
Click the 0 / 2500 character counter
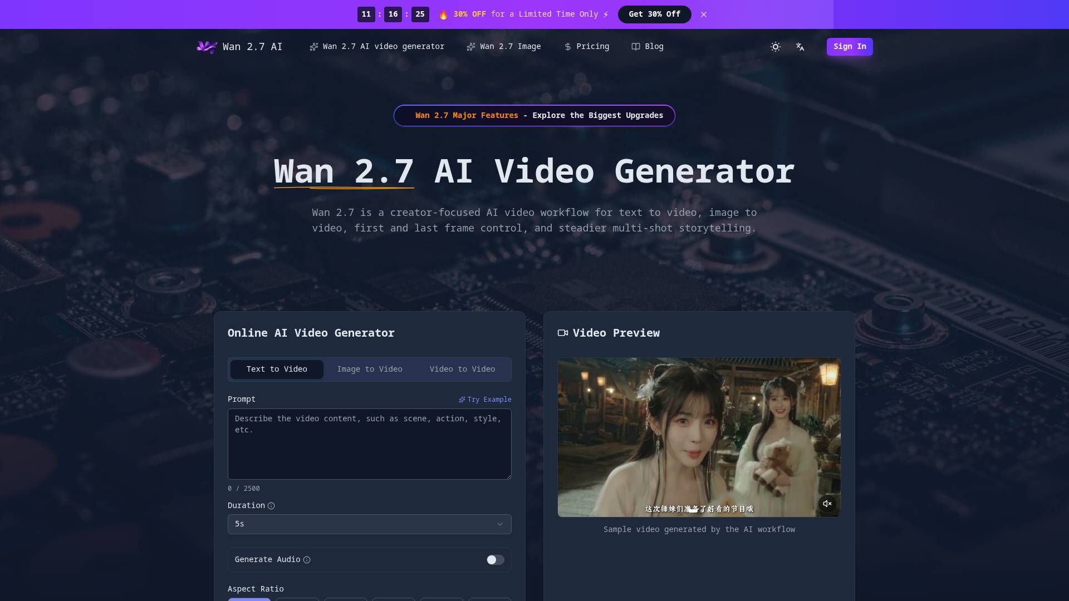tap(243, 489)
